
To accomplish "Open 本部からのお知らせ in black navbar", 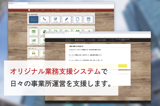I will 80,40.
